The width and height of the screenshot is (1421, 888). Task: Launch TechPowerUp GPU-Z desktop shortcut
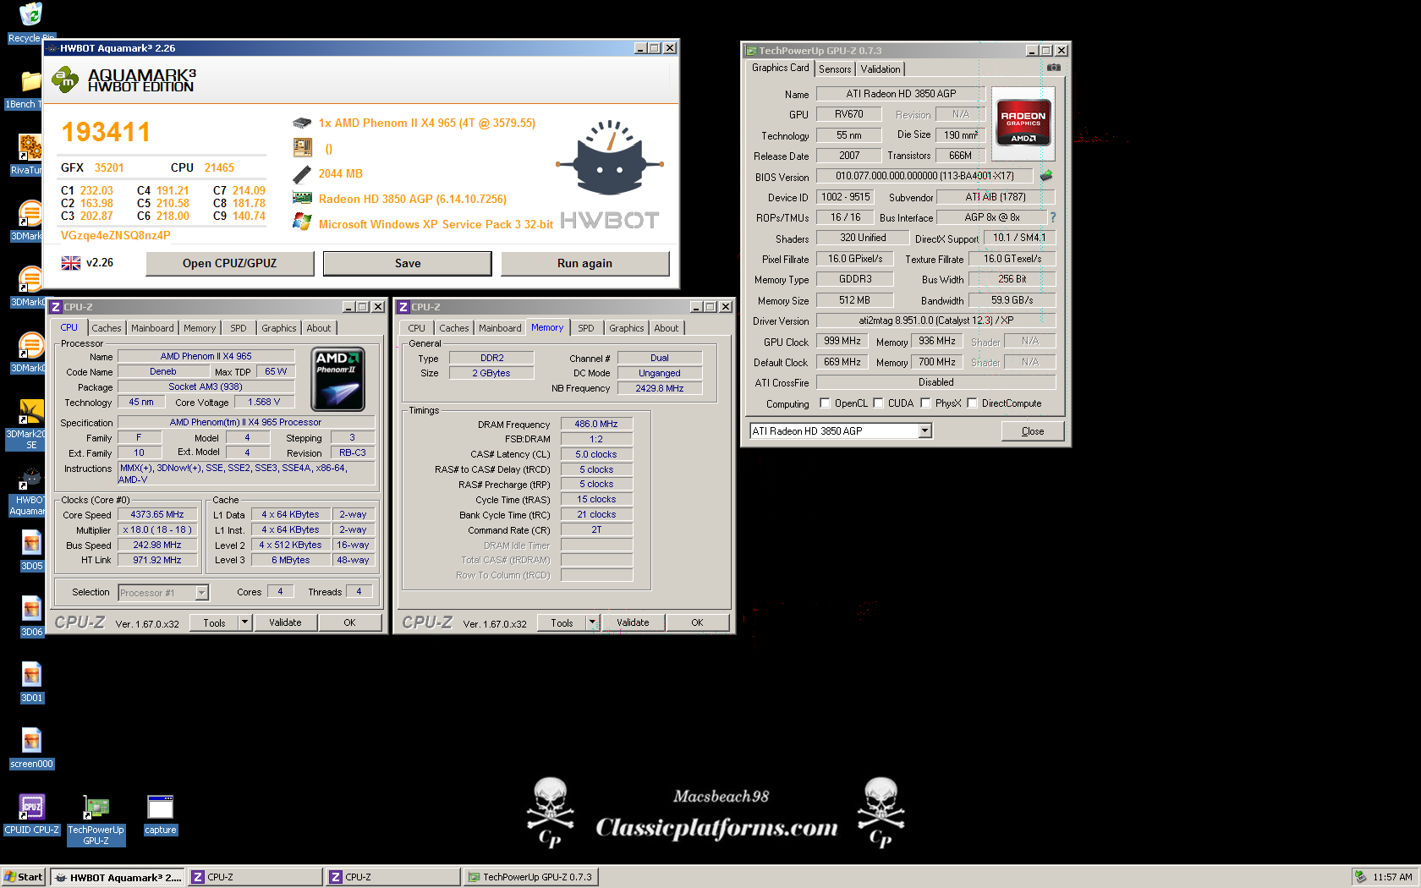pyautogui.click(x=96, y=807)
